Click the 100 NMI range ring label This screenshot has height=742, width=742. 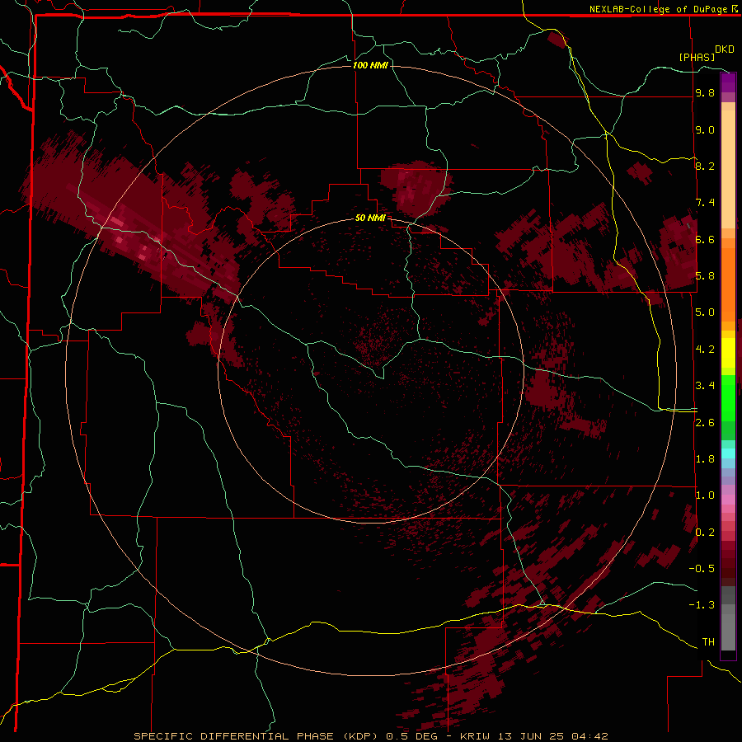click(x=370, y=65)
